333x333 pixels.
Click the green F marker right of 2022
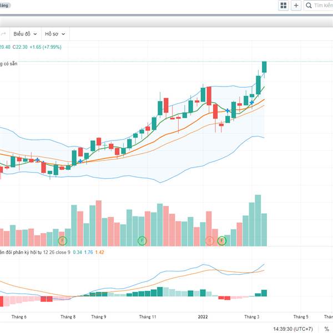[x=221, y=241]
